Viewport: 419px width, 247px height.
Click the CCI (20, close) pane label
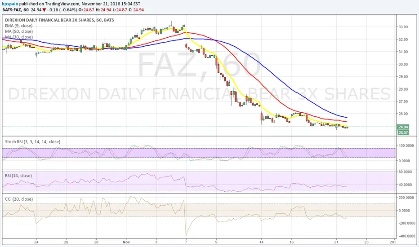tap(19, 199)
